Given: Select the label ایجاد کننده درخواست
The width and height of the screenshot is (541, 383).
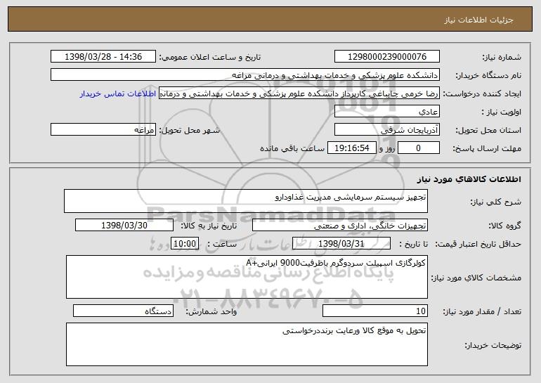Looking at the screenshot, I should click(482, 94).
